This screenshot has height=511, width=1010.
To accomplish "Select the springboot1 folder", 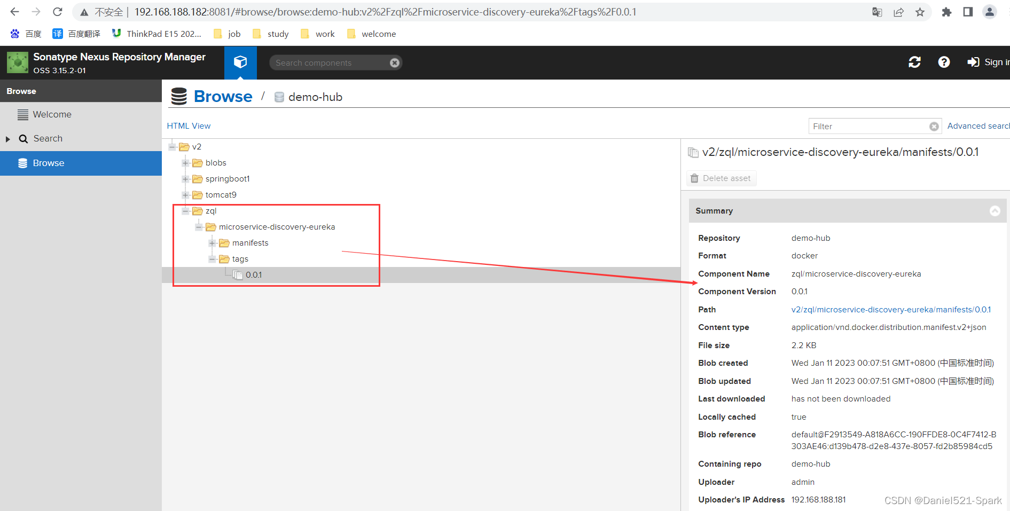I will tap(228, 179).
